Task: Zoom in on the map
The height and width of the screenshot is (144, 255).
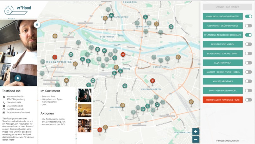Action: pyautogui.click(x=196, y=131)
